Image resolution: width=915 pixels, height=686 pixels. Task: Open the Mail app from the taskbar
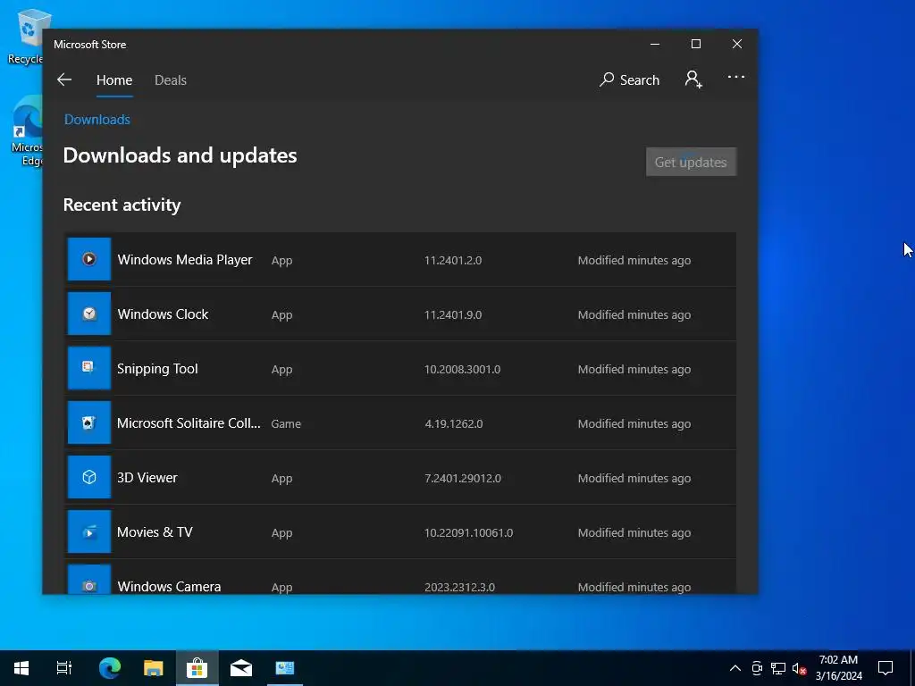pyautogui.click(x=241, y=668)
